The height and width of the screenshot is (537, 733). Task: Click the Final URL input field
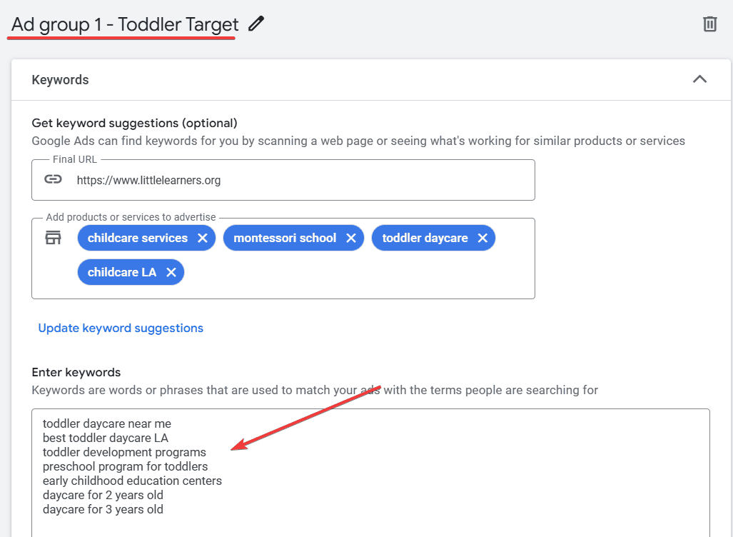coord(300,181)
